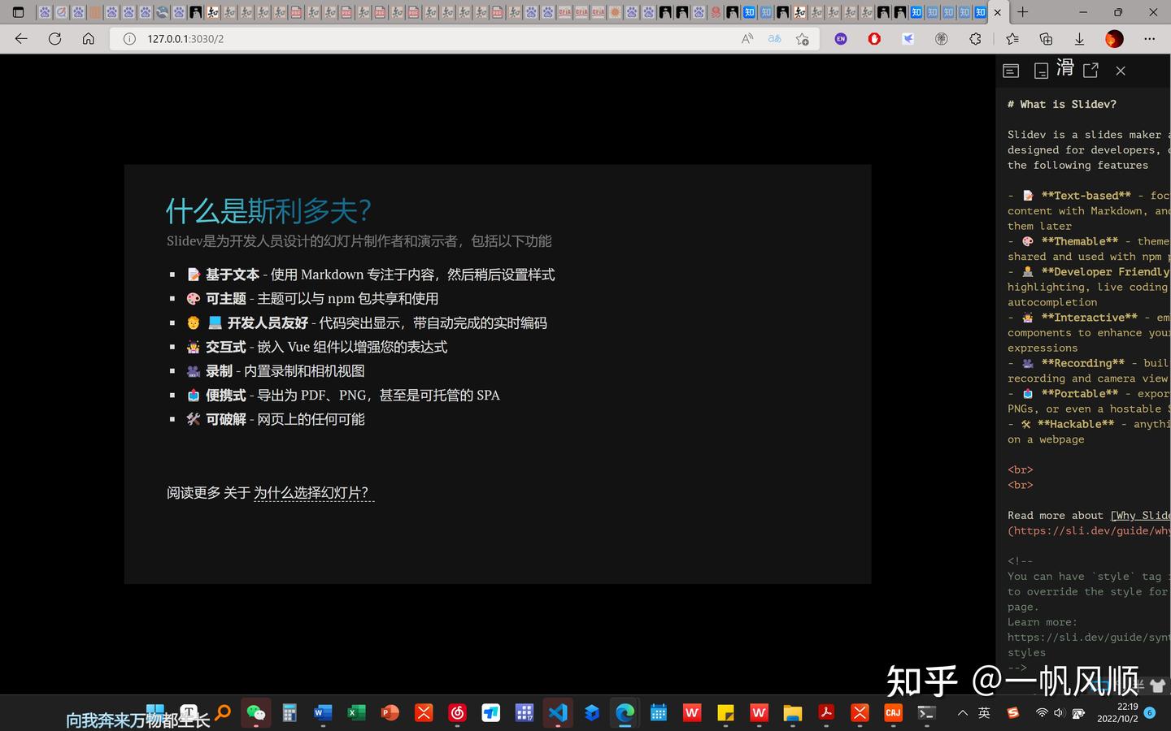The image size is (1171, 731).
Task: Add this page to favorites with the star
Action: (802, 38)
